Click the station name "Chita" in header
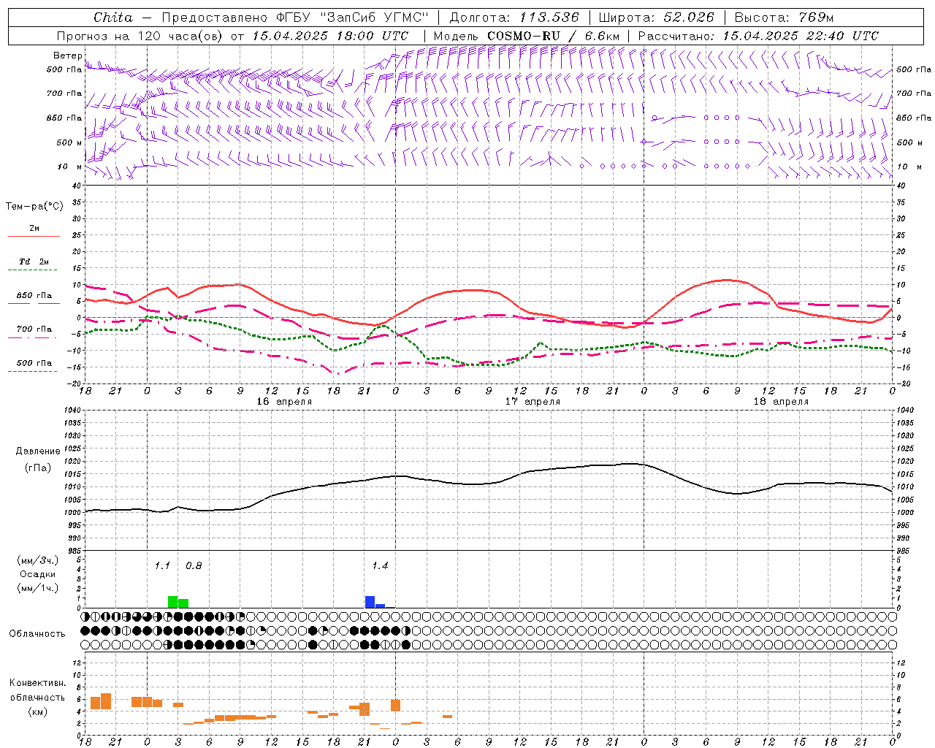 pos(113,18)
